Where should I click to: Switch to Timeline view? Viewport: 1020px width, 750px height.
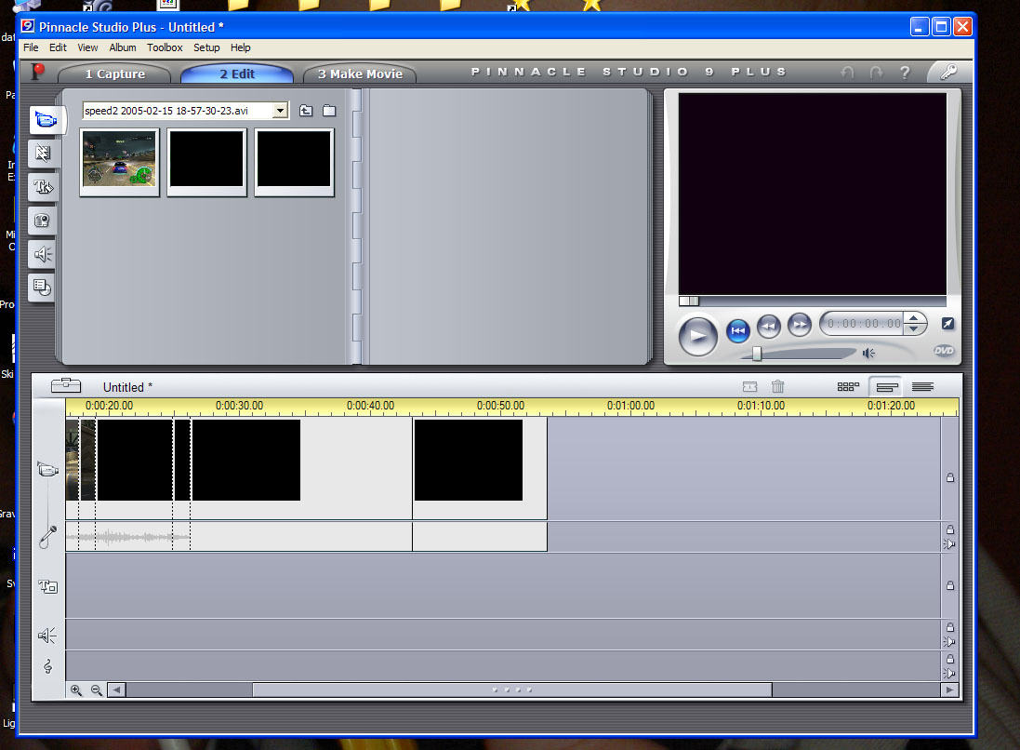click(887, 387)
